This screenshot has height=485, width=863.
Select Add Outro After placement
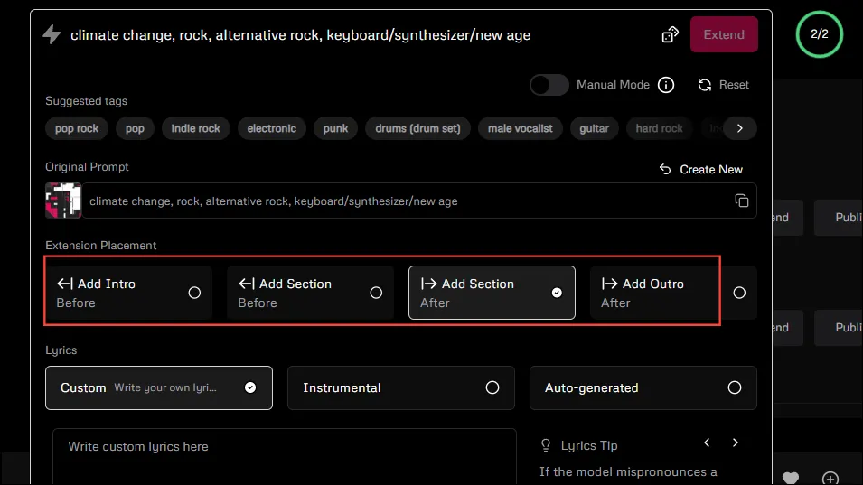673,293
